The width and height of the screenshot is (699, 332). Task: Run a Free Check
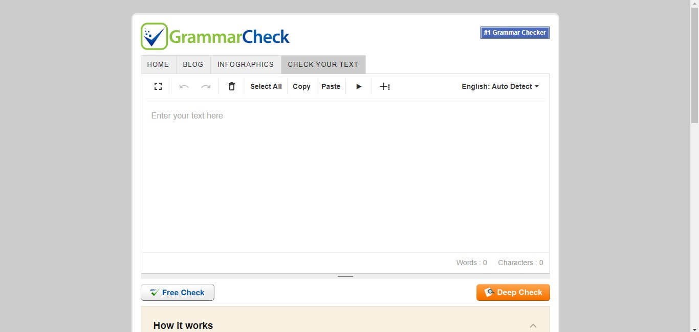178,292
